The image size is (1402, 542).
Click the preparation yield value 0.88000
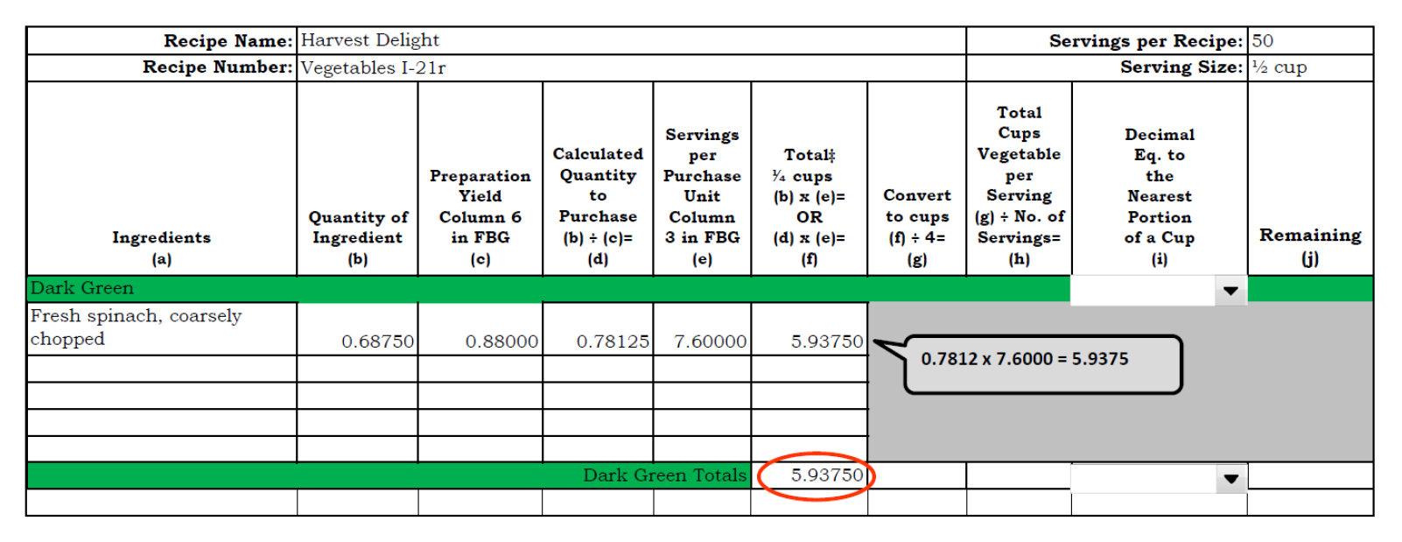501,341
